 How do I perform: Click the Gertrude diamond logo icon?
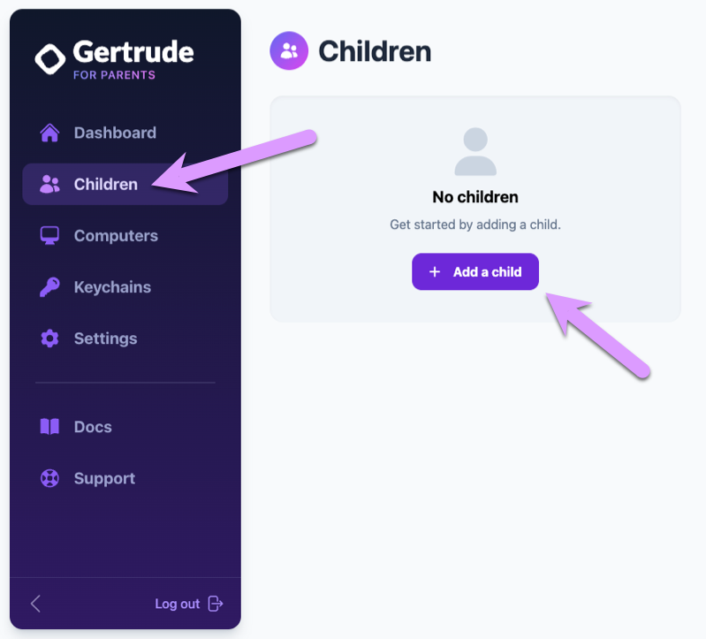point(50,58)
